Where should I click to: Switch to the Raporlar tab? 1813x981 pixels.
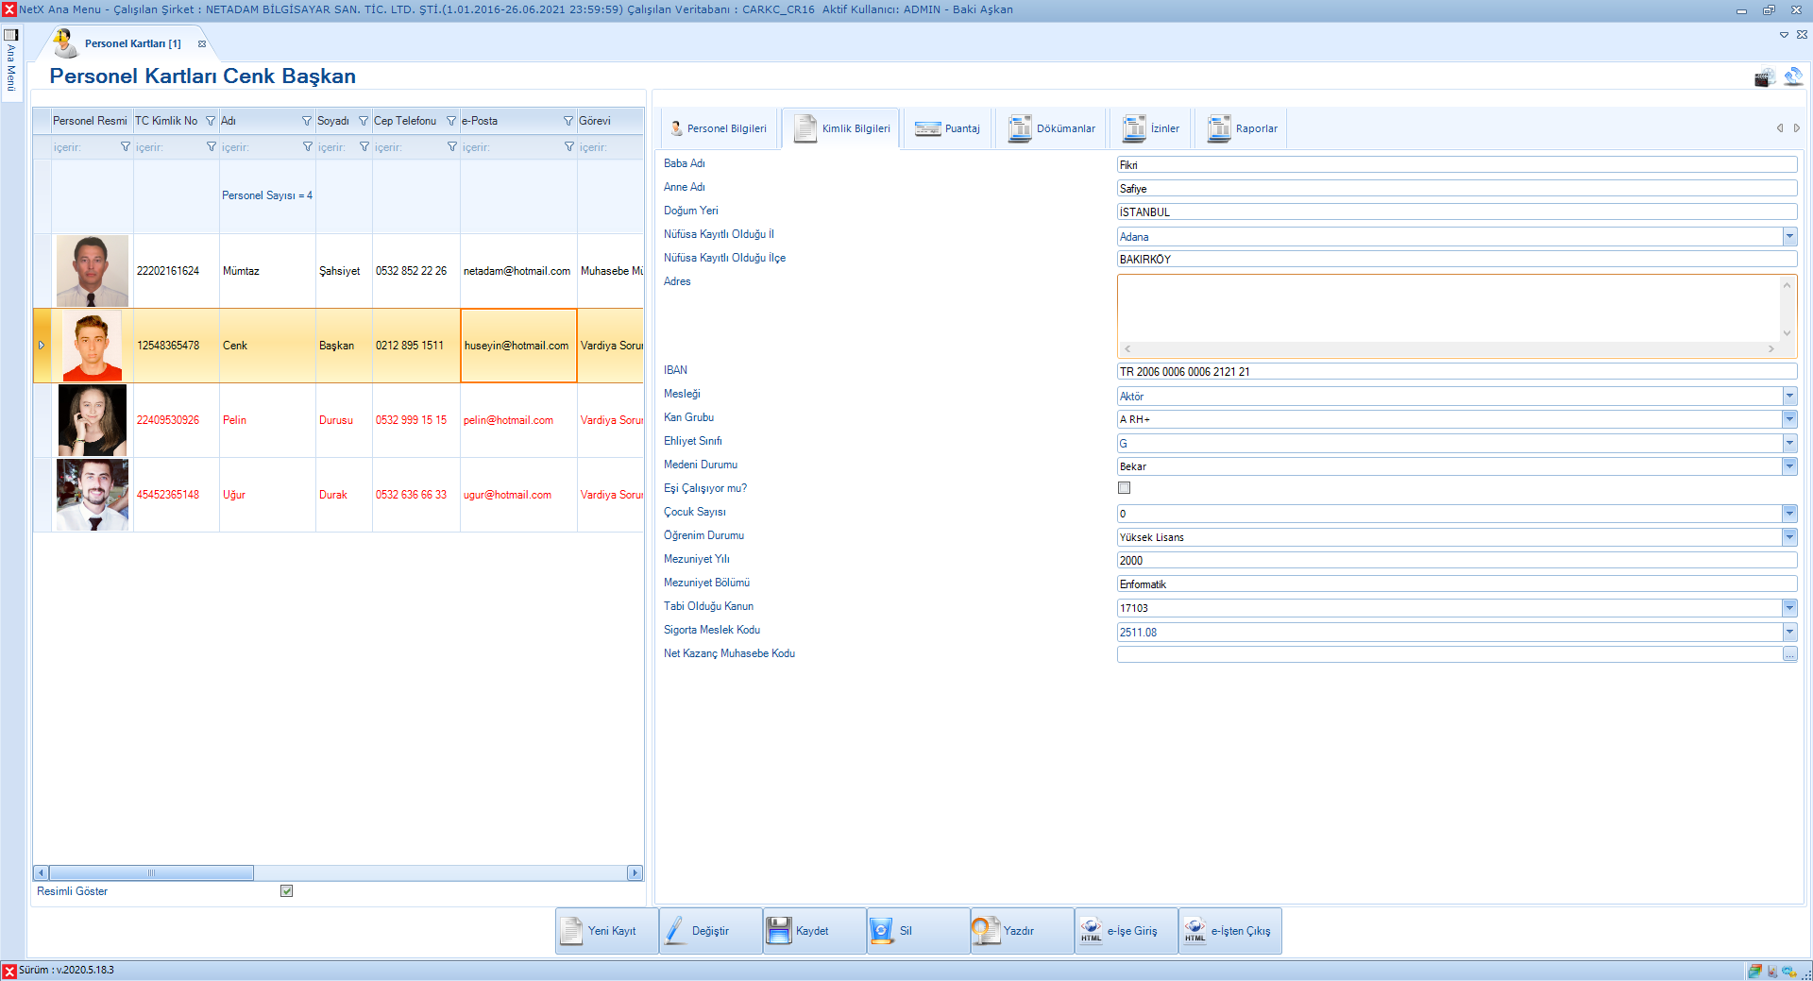click(x=1242, y=128)
